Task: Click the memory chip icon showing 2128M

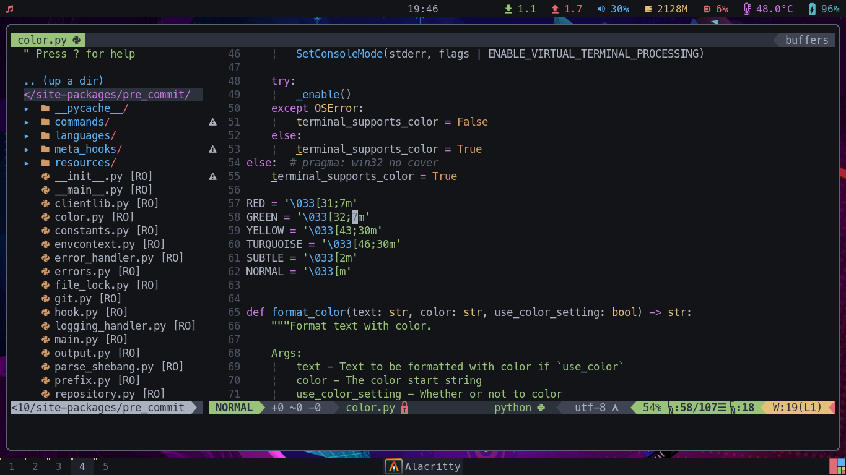Action: [x=649, y=9]
